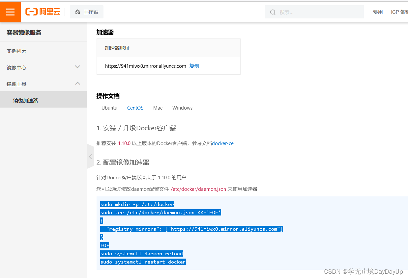Click the 'sudo tee /etc/docker/daemon.json' code line

[160, 213]
